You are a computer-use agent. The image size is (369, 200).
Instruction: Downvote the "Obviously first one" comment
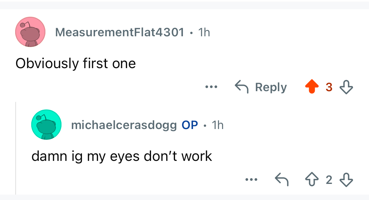coord(346,87)
